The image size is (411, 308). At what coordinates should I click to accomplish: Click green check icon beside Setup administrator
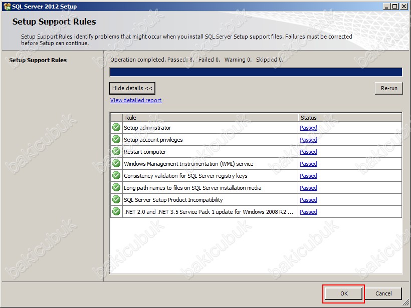(116, 127)
